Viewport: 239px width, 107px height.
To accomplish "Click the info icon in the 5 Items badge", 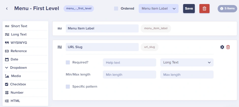I will [222, 9].
